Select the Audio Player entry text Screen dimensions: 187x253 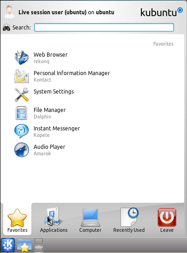pyautogui.click(x=49, y=147)
